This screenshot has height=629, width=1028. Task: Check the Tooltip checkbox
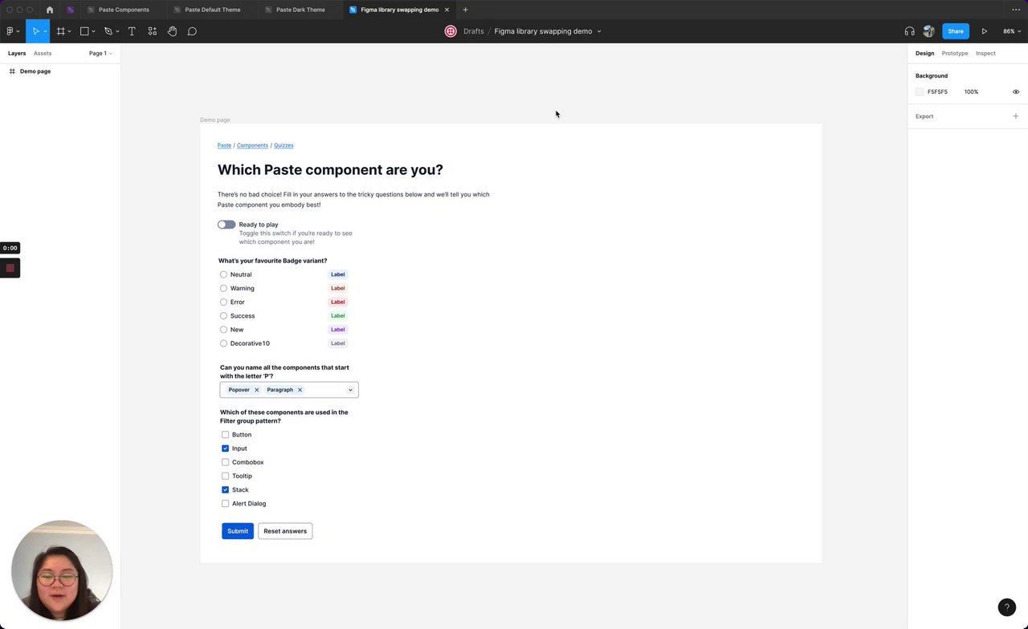[225, 476]
